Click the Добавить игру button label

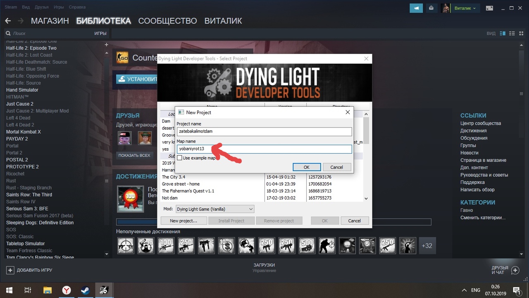(x=35, y=270)
